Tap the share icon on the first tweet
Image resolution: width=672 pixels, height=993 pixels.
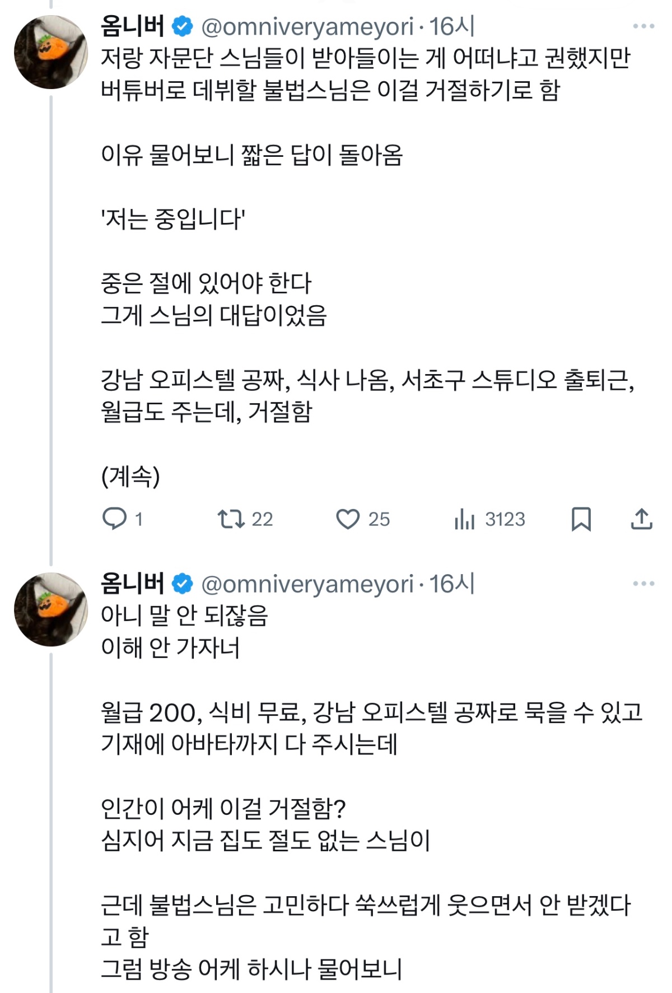(x=641, y=519)
